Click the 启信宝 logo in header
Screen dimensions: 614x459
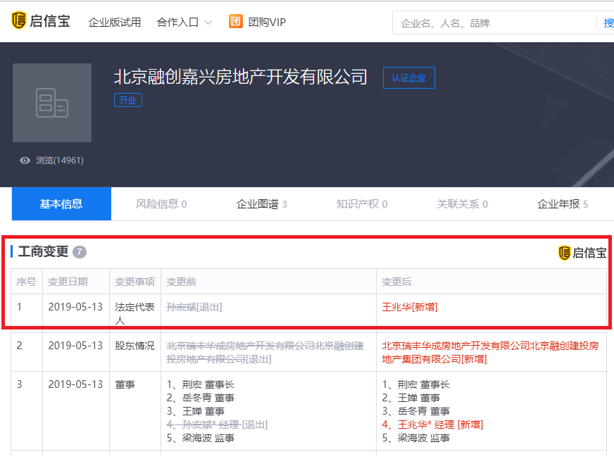[40, 21]
